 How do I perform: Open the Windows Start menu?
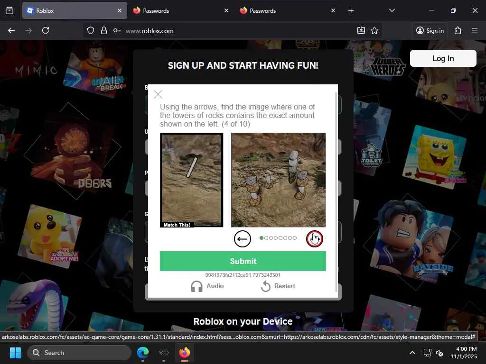tap(15, 353)
